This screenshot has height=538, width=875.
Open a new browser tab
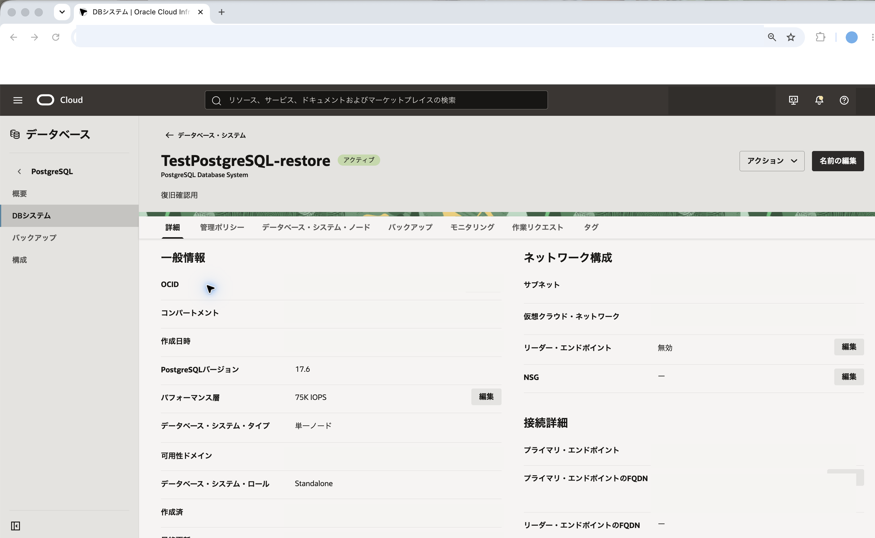tap(222, 12)
